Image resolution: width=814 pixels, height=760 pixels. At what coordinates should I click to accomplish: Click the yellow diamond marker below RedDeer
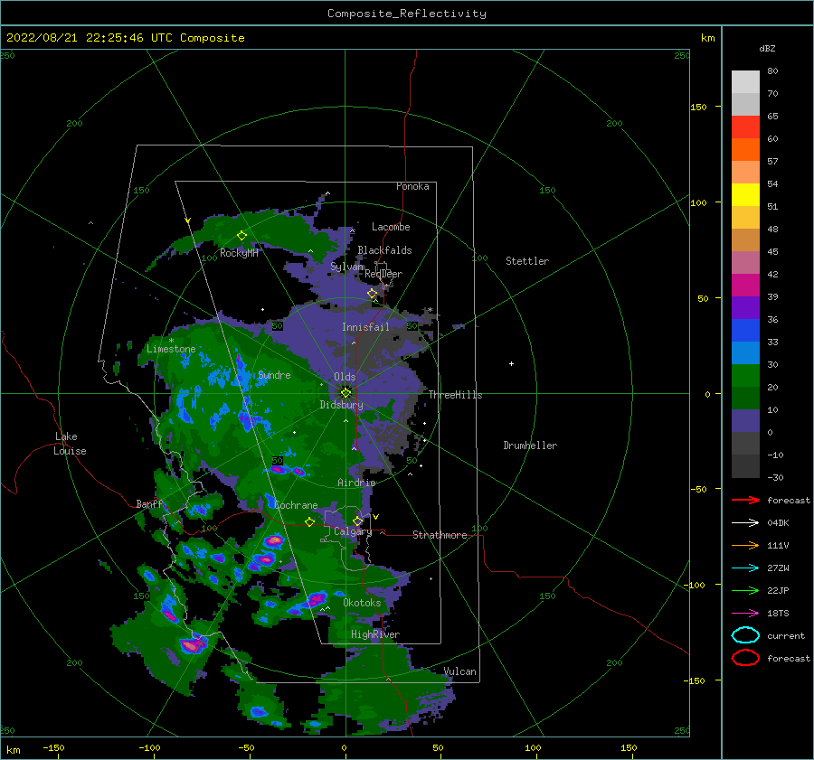coord(373,294)
